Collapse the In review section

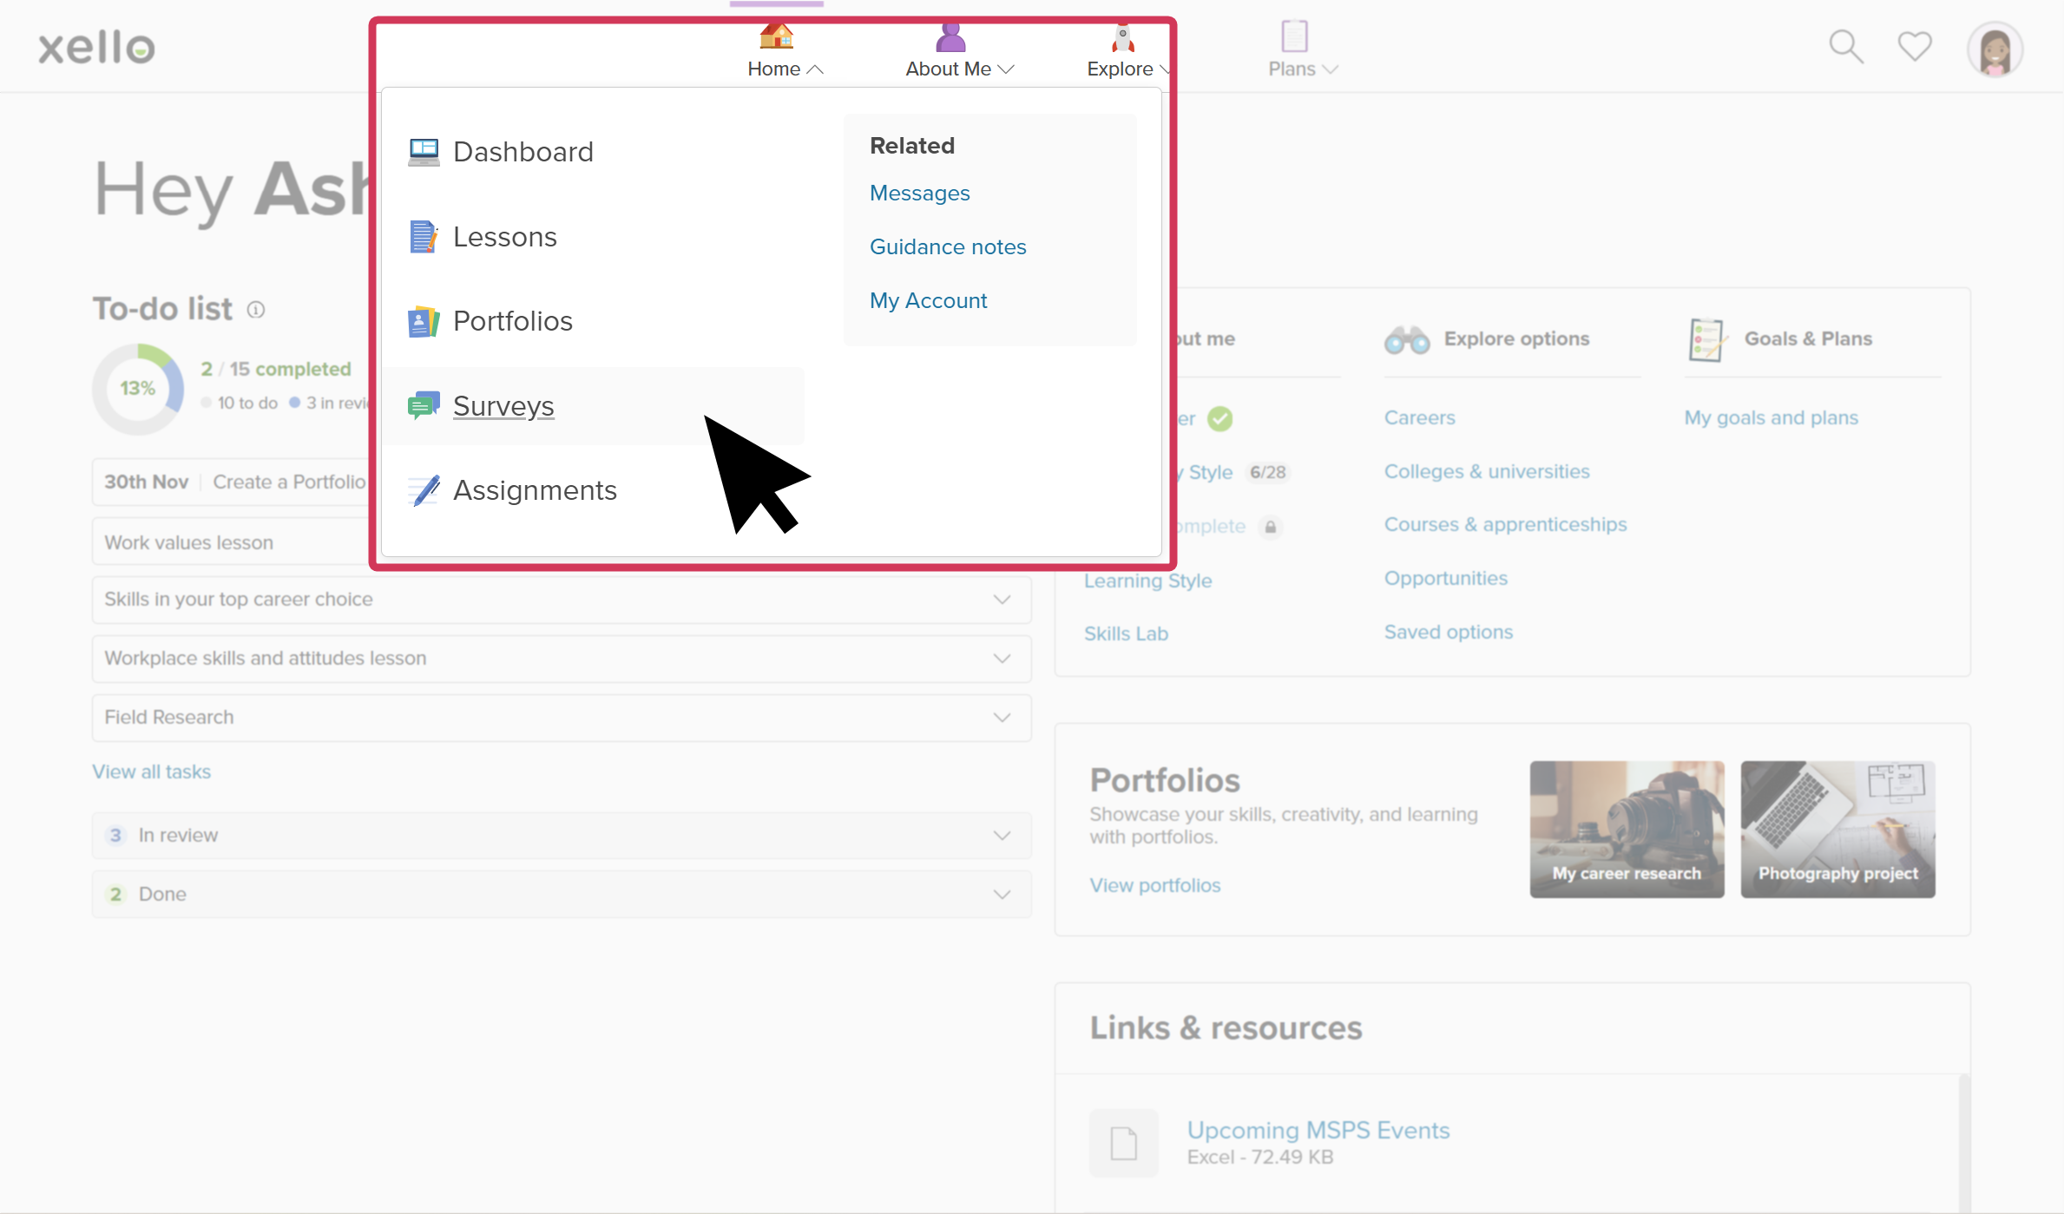pyautogui.click(x=1001, y=835)
